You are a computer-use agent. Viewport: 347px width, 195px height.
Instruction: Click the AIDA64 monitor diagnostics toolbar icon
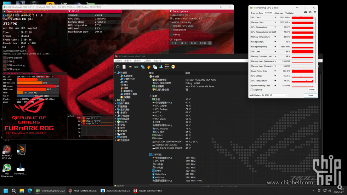point(142,67)
